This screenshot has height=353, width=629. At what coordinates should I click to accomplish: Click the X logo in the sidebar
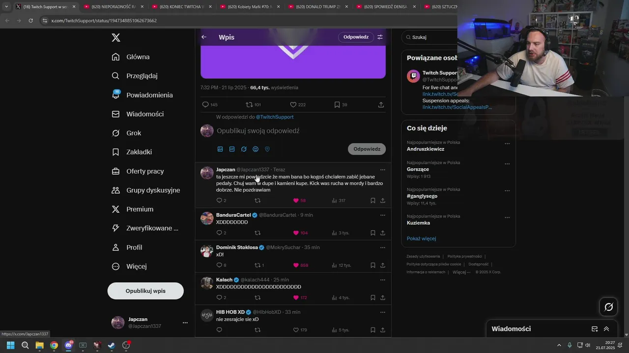pos(116,38)
